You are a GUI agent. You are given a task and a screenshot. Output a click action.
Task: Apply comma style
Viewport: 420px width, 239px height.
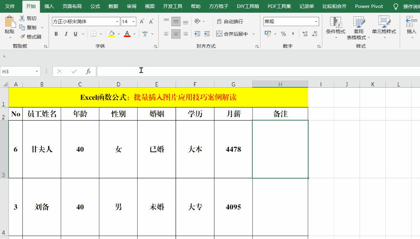[x=293, y=34]
